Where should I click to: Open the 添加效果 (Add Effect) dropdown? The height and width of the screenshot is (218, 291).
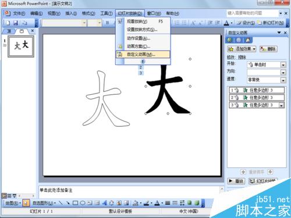242,49
